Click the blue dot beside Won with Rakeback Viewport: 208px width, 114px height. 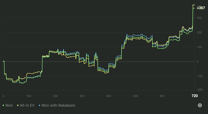(x=40, y=105)
